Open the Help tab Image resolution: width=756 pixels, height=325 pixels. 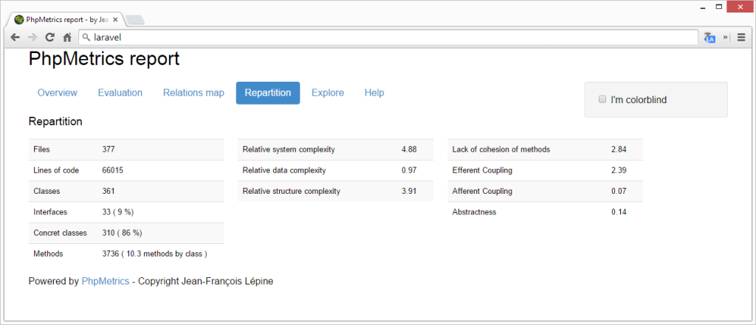coord(374,93)
